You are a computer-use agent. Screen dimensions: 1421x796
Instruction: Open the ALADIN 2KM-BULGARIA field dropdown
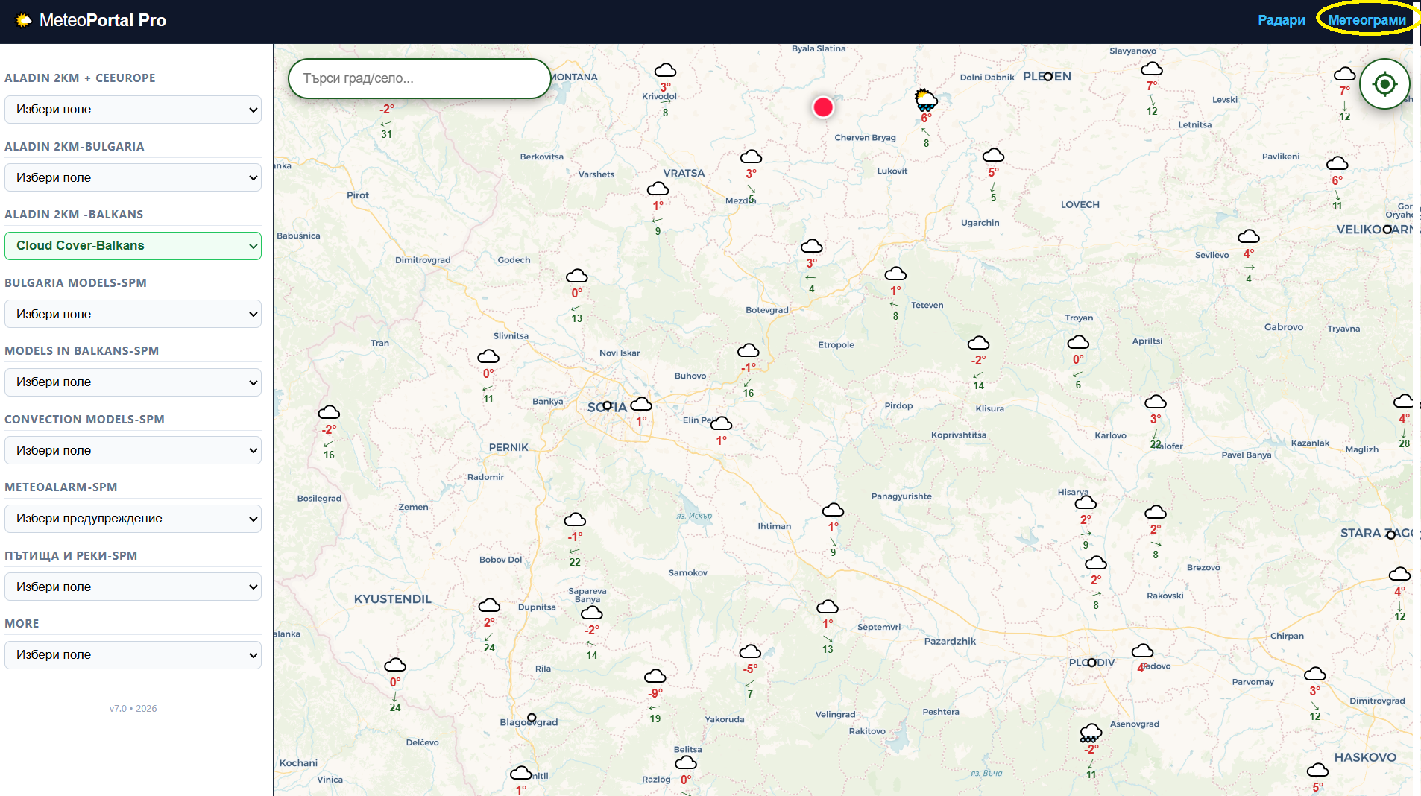pos(133,177)
